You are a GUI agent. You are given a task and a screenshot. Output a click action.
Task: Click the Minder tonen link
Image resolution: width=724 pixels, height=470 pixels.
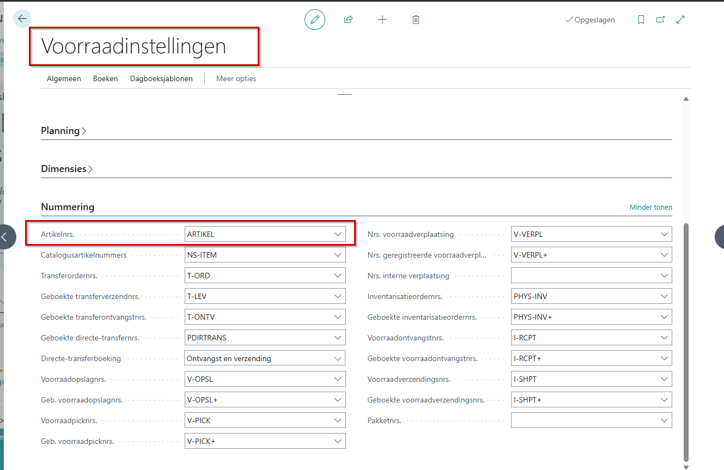point(650,207)
